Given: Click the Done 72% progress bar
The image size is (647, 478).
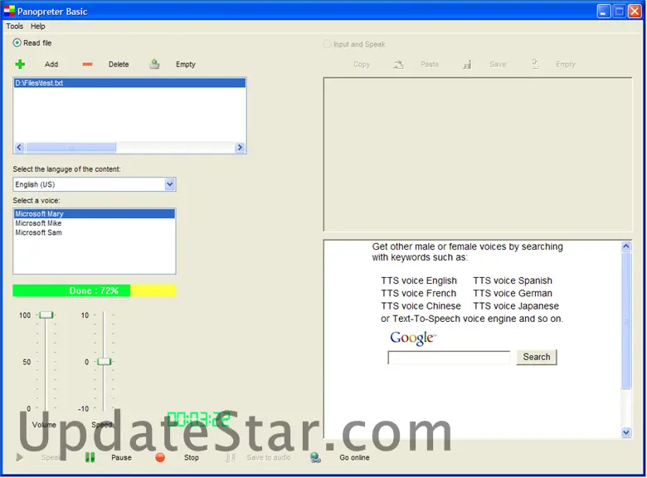Looking at the screenshot, I should (x=95, y=290).
